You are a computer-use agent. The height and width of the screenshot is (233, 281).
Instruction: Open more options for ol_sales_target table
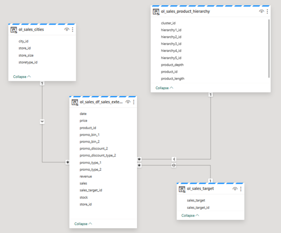pyautogui.click(x=241, y=189)
